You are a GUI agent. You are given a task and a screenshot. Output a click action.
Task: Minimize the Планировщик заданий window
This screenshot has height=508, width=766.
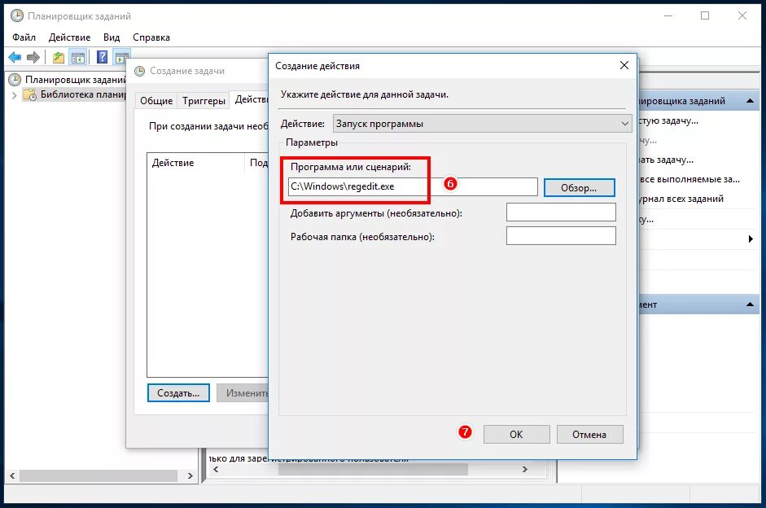[x=668, y=15]
